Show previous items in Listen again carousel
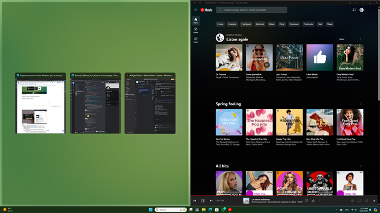This screenshot has height=213, width=380. (x=353, y=39)
